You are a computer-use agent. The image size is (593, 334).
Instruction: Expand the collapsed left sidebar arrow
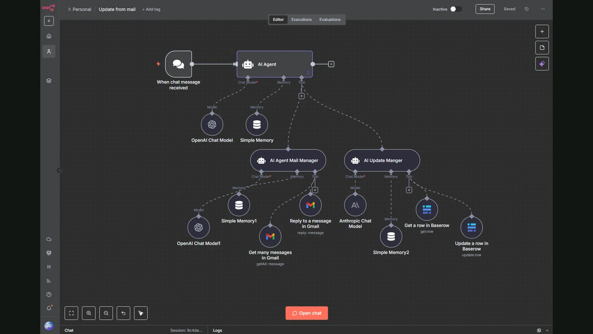point(59,170)
